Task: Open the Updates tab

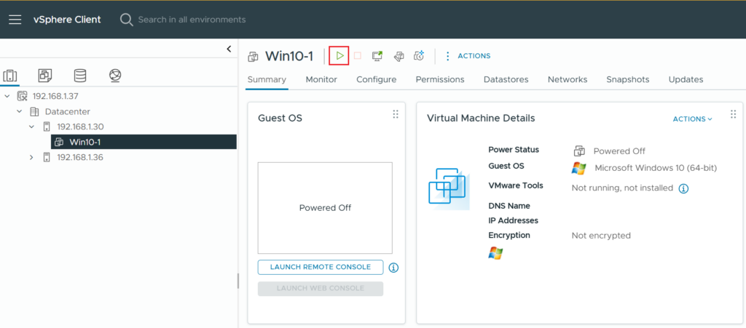Action: click(x=686, y=80)
